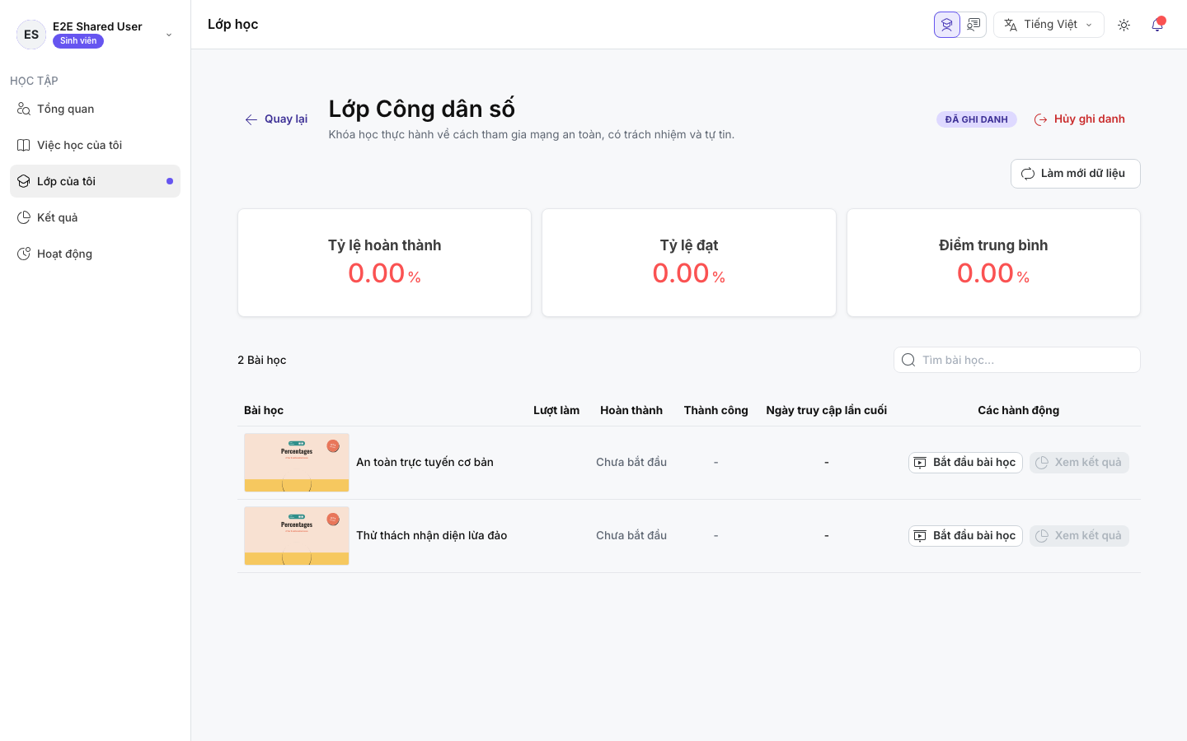Click the Hoàn thành column header
This screenshot has height=741, width=1187.
(x=631, y=410)
